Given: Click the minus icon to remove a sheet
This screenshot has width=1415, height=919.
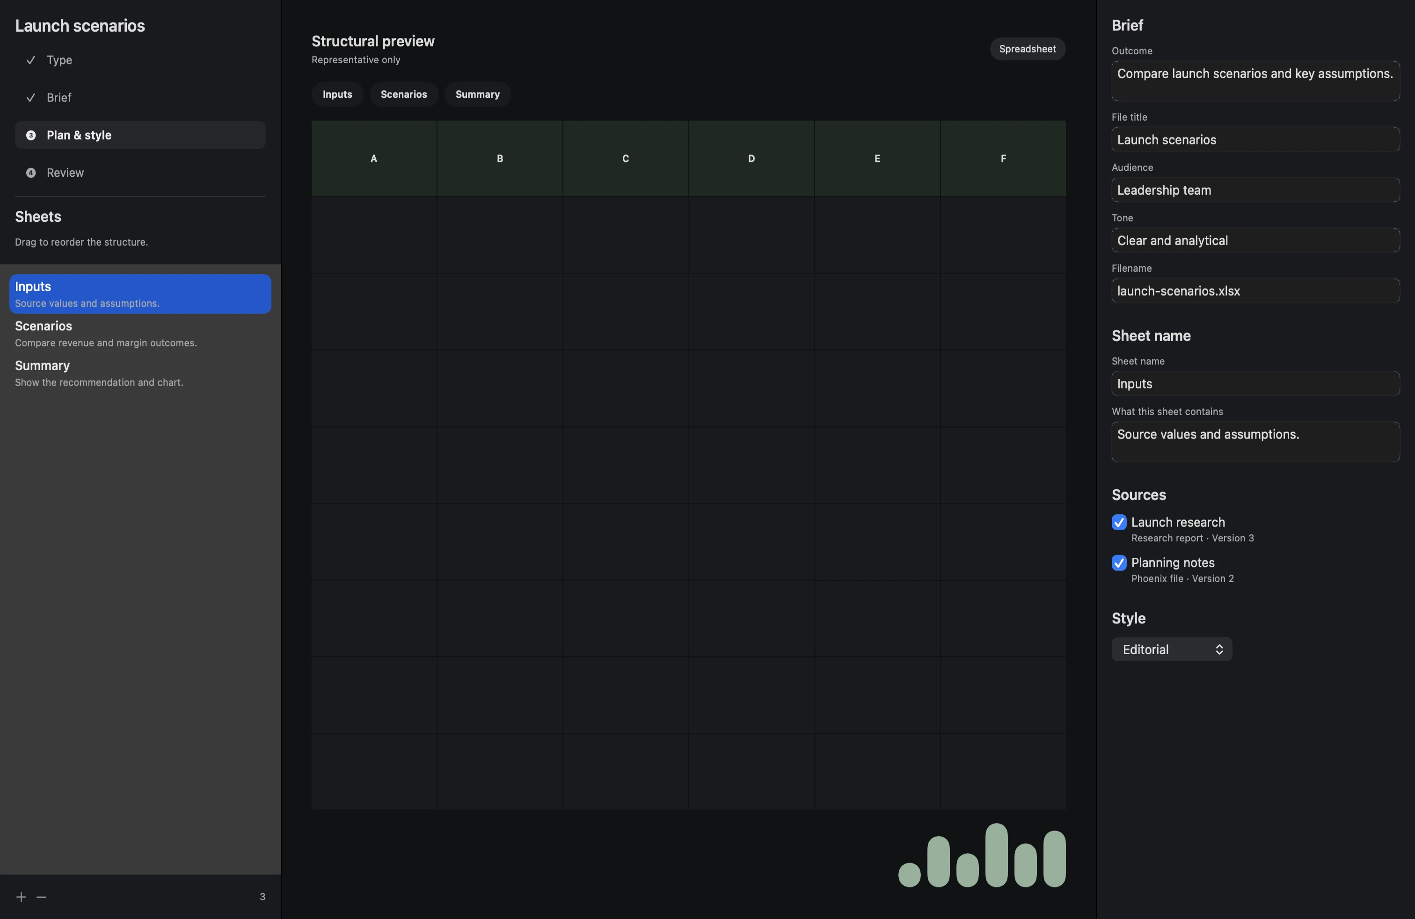Looking at the screenshot, I should 42,897.
